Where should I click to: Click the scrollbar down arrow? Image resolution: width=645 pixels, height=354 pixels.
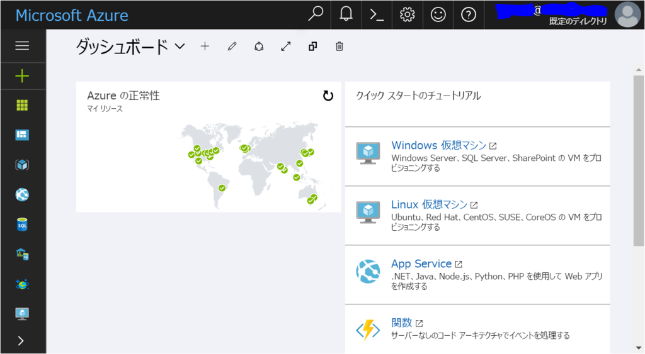[639, 348]
